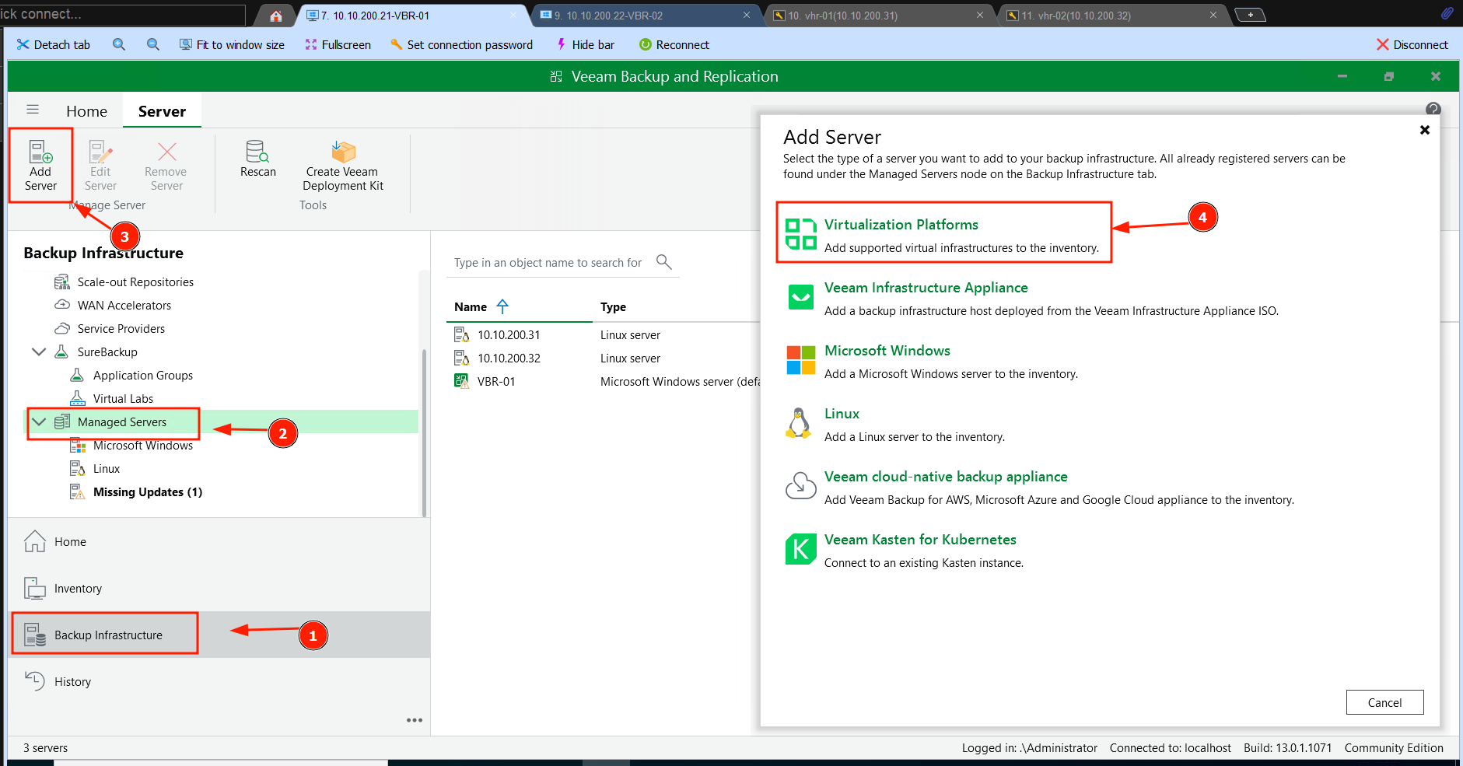Select Microsoft Windows under Managed Servers
The image size is (1463, 766).
click(143, 445)
